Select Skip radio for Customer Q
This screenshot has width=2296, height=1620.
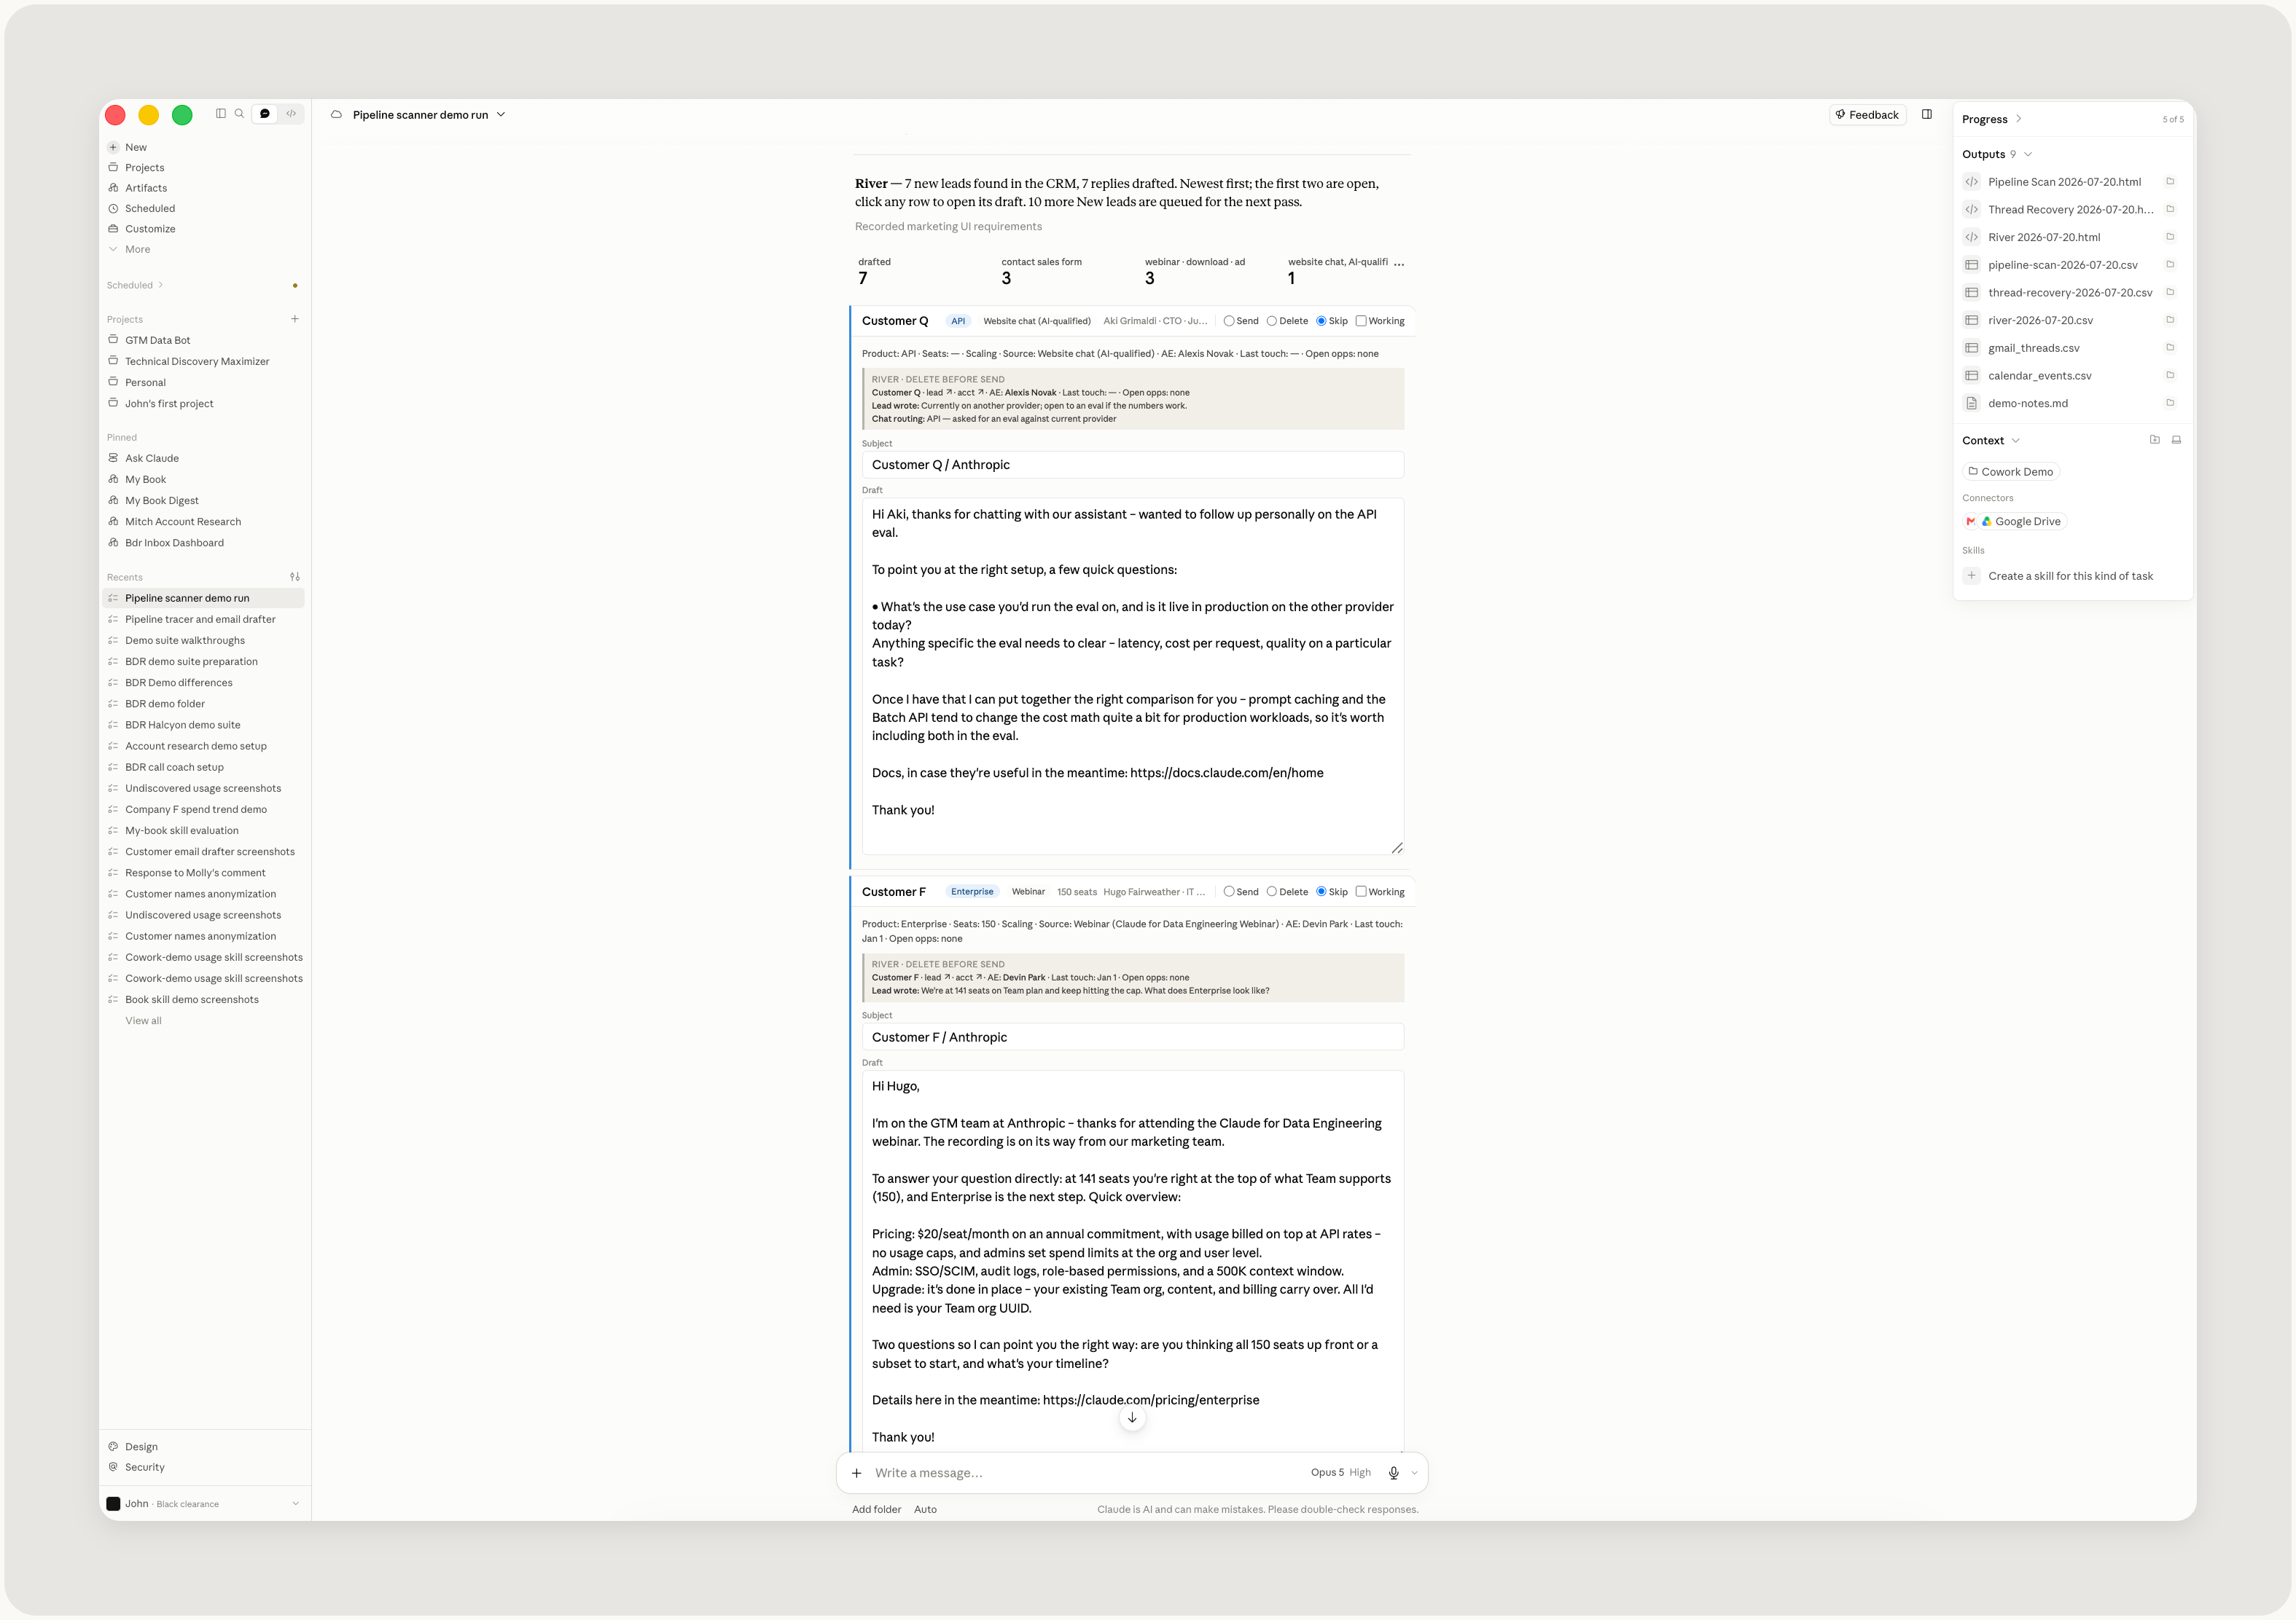coord(1321,321)
